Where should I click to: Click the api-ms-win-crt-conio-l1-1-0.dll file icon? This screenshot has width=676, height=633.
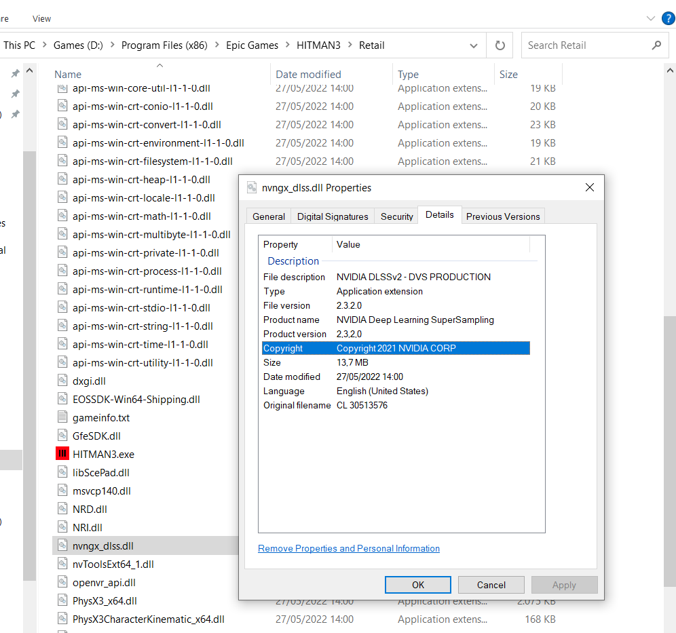point(62,106)
